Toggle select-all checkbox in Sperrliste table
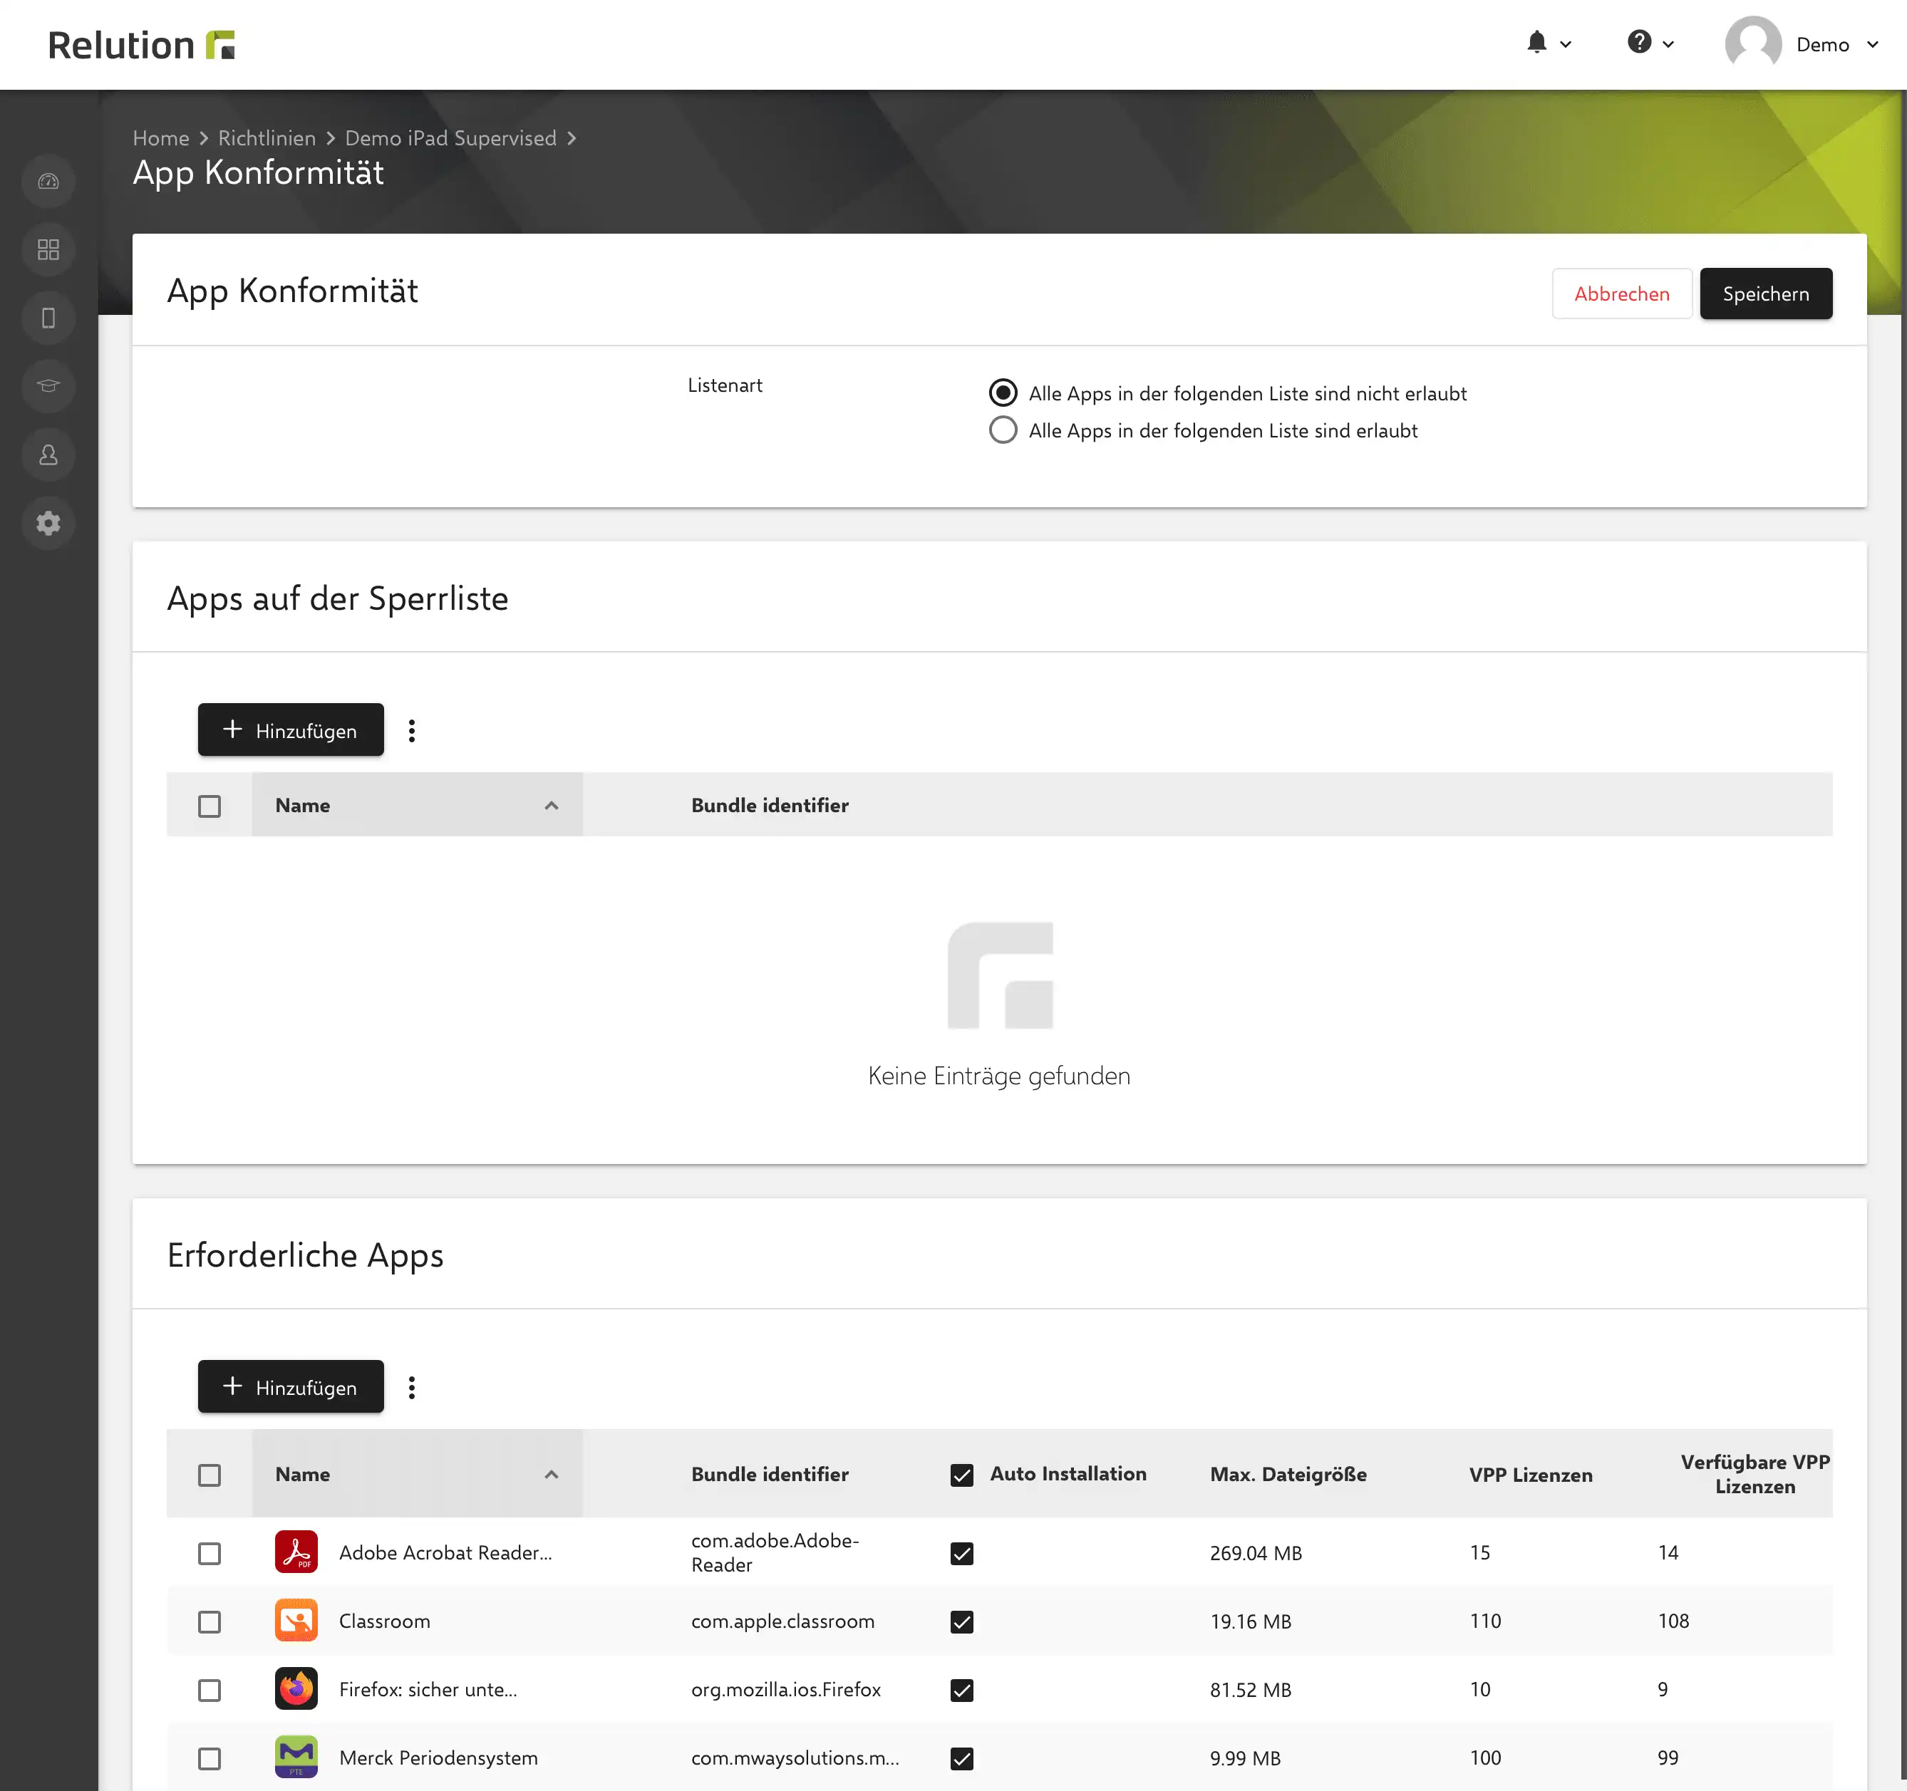The height and width of the screenshot is (1791, 1907). tap(209, 805)
